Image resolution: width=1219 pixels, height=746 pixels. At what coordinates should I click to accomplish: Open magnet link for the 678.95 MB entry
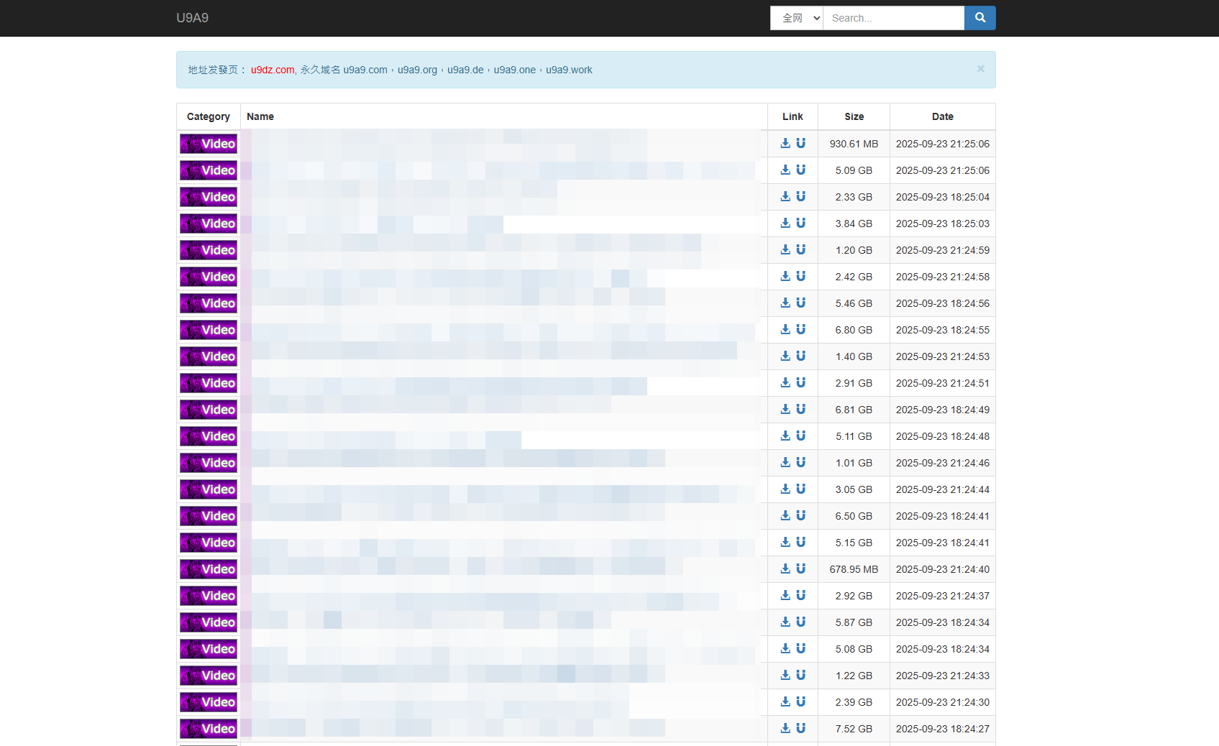800,568
